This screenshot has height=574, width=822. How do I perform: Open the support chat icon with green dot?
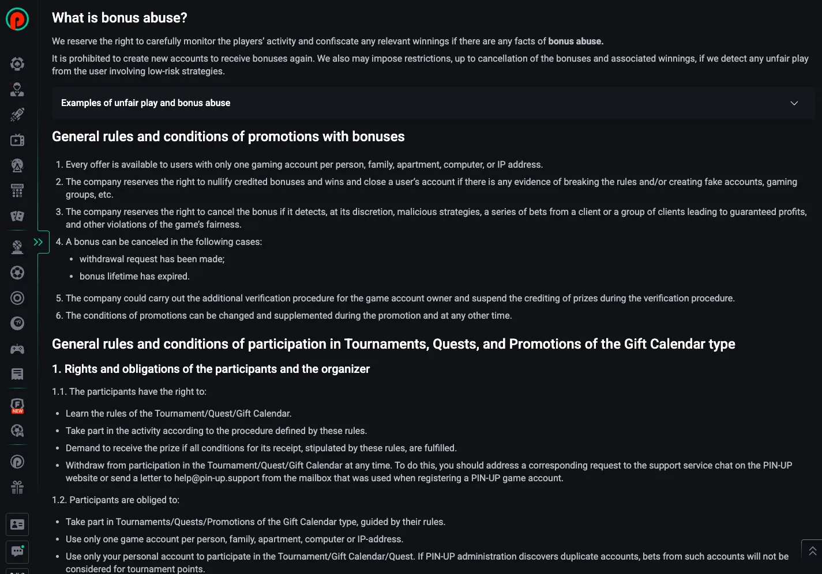click(17, 552)
